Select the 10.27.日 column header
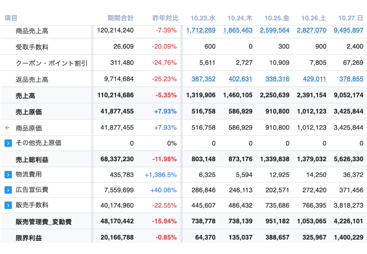This screenshot has width=367, height=254. (x=351, y=18)
